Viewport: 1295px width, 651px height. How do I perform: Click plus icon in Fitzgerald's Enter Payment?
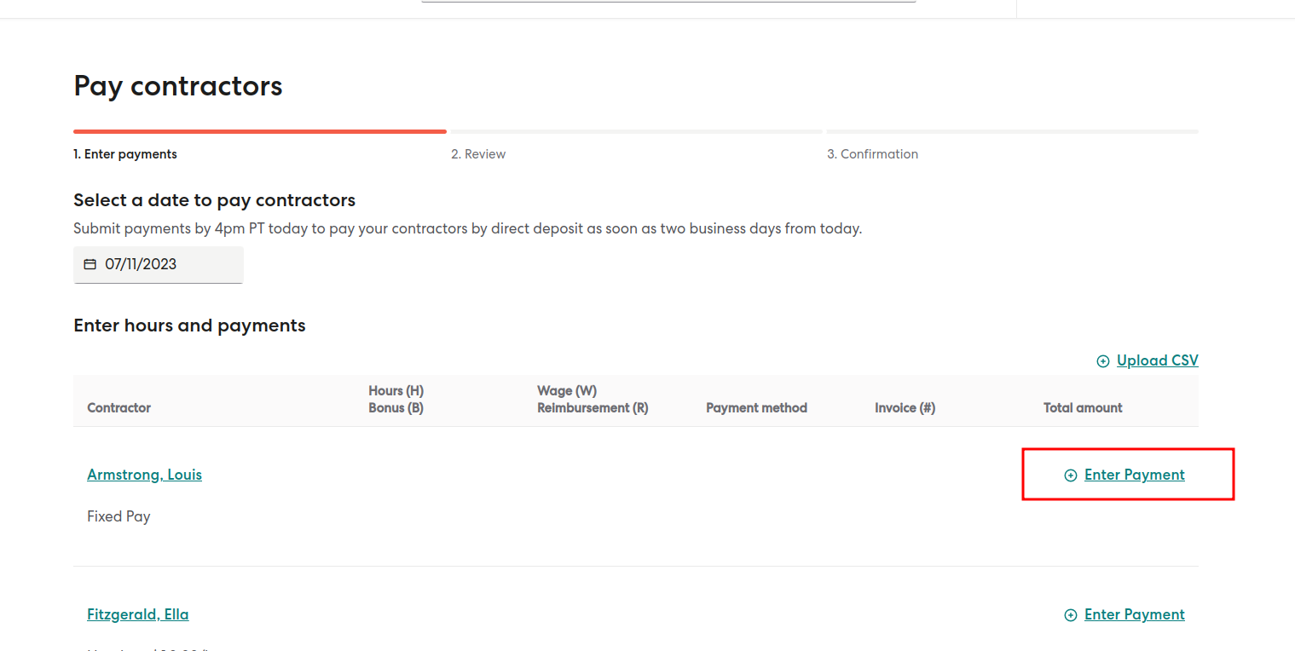pyautogui.click(x=1071, y=615)
